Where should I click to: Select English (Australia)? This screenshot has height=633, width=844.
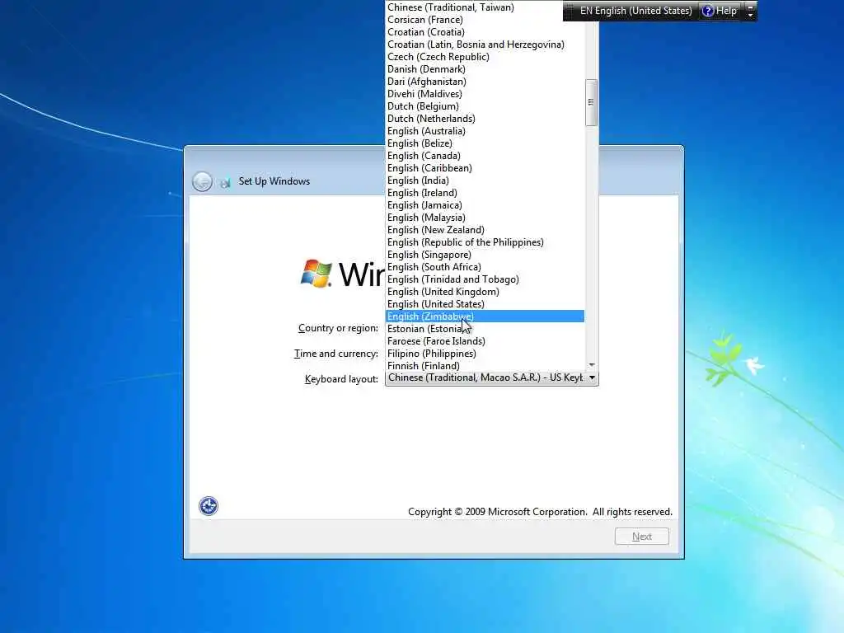point(485,131)
